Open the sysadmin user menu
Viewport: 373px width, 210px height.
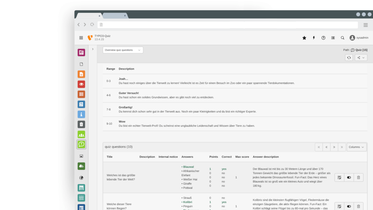point(359,38)
